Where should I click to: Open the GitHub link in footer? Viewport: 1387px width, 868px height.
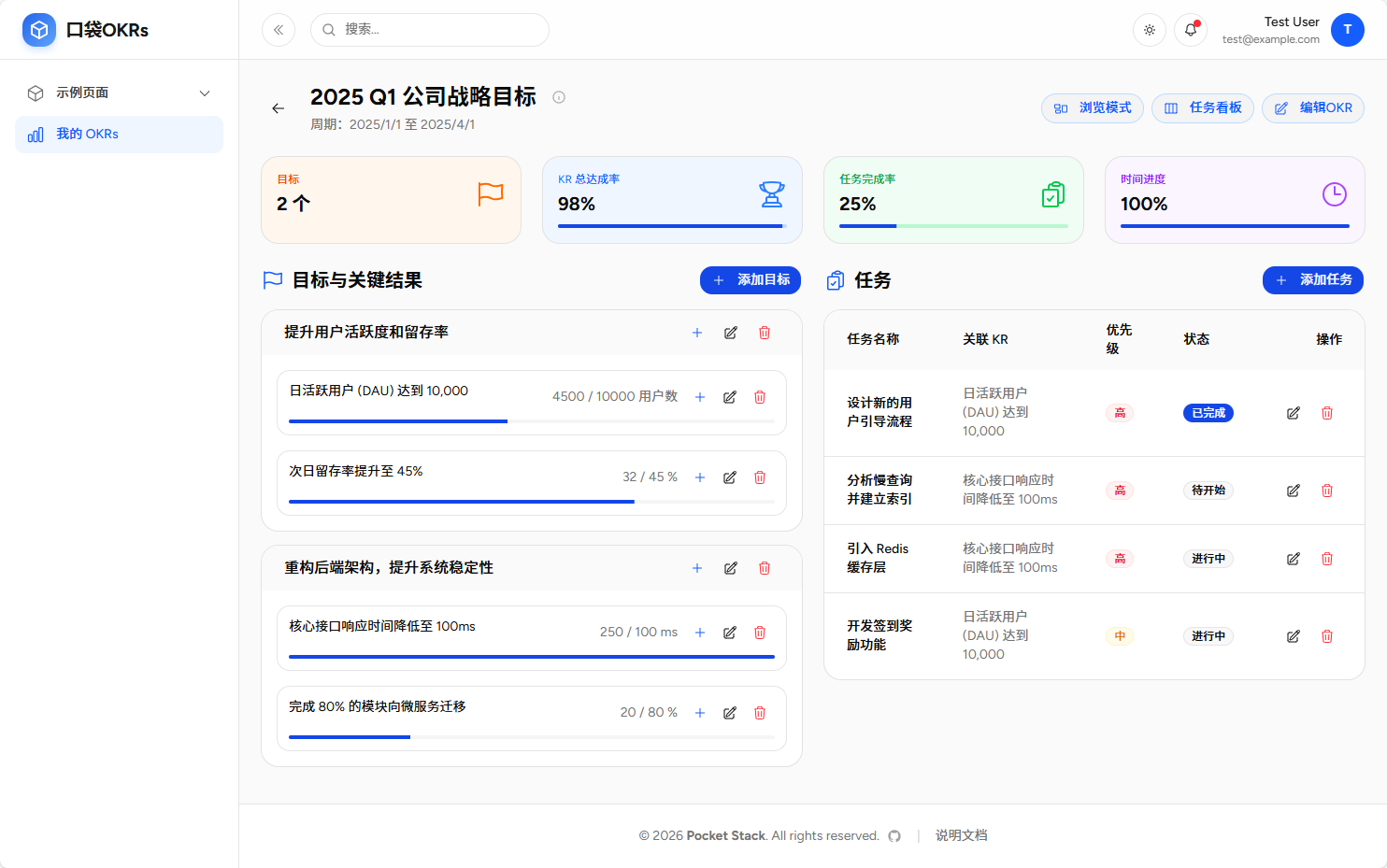pyautogui.click(x=894, y=835)
